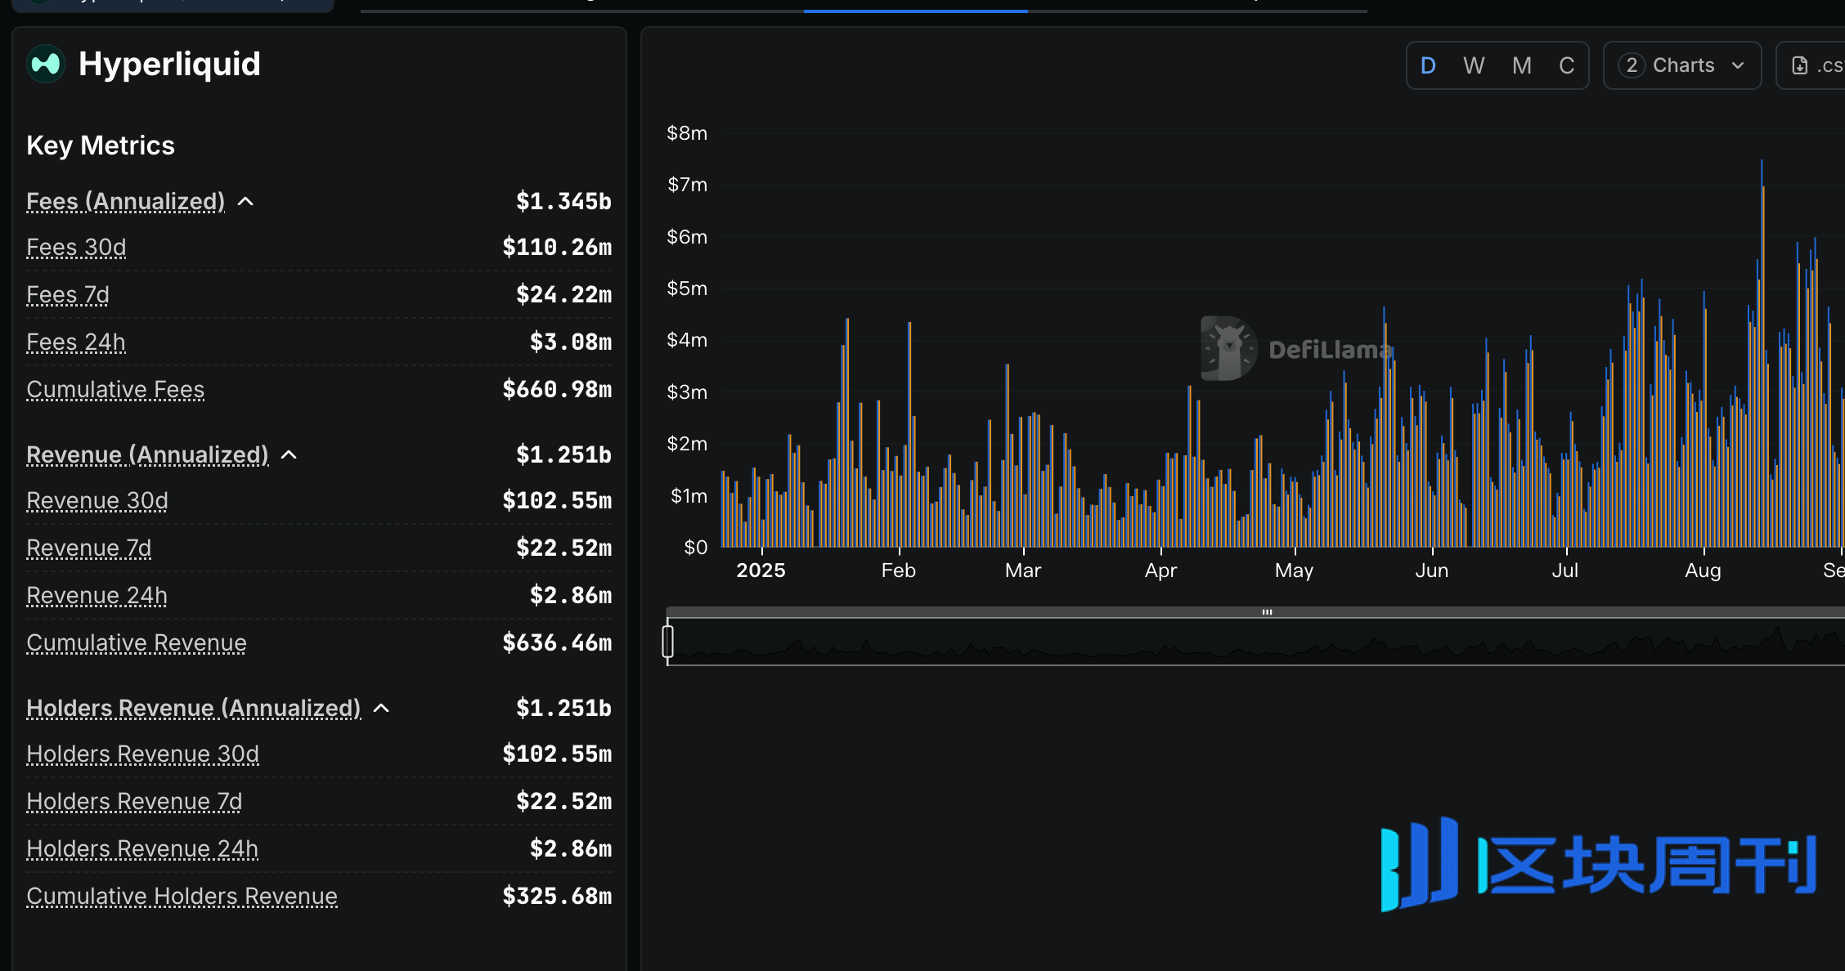Click the CSV download file icon
Image resolution: width=1845 pixels, height=971 pixels.
point(1800,65)
